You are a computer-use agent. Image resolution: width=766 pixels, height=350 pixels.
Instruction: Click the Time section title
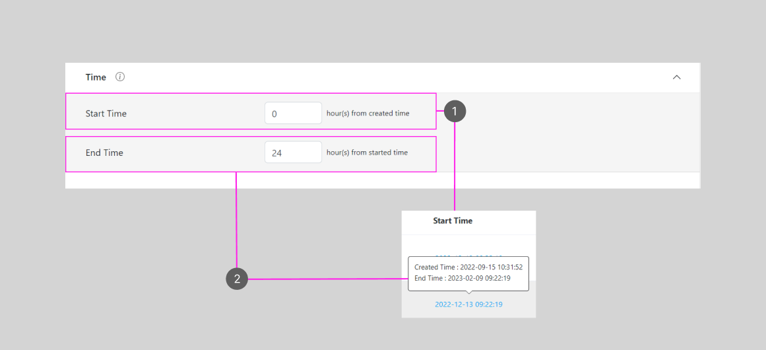click(96, 77)
